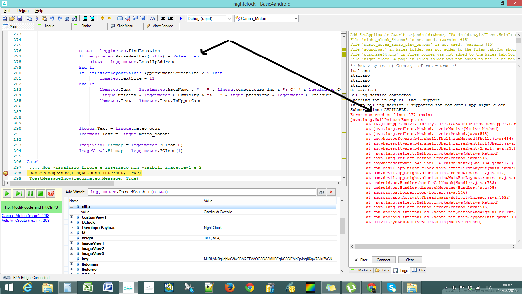Expand the CustomView1 watch node
Image resolution: width=522 pixels, height=294 pixels.
(x=72, y=217)
